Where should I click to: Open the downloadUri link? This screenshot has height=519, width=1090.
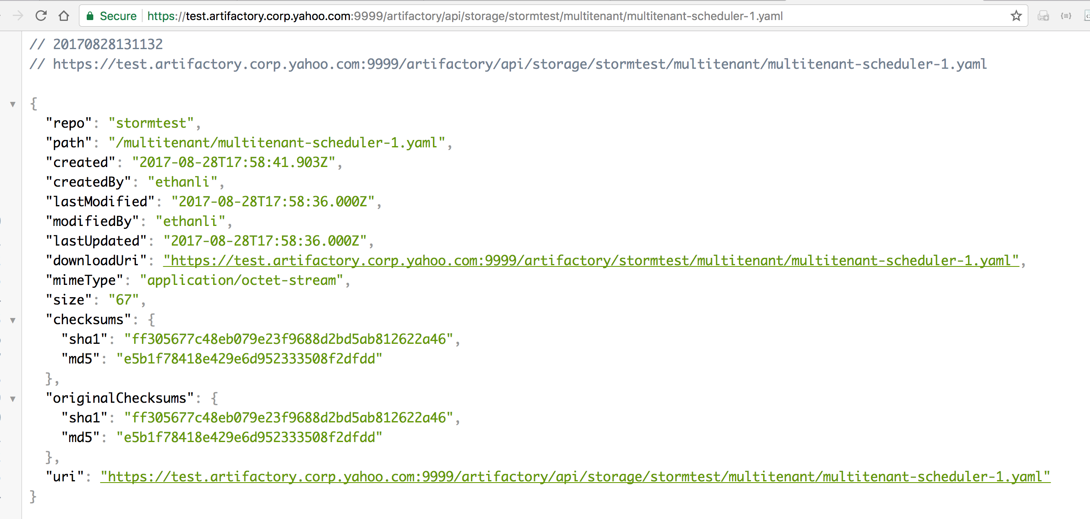coord(591,260)
